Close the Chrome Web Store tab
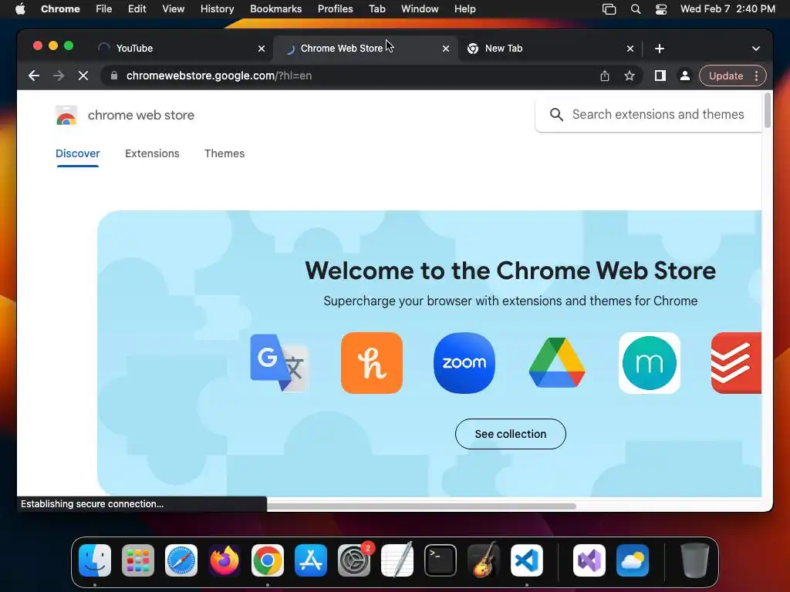Screen dimensions: 790x592 pyautogui.click(x=445, y=49)
